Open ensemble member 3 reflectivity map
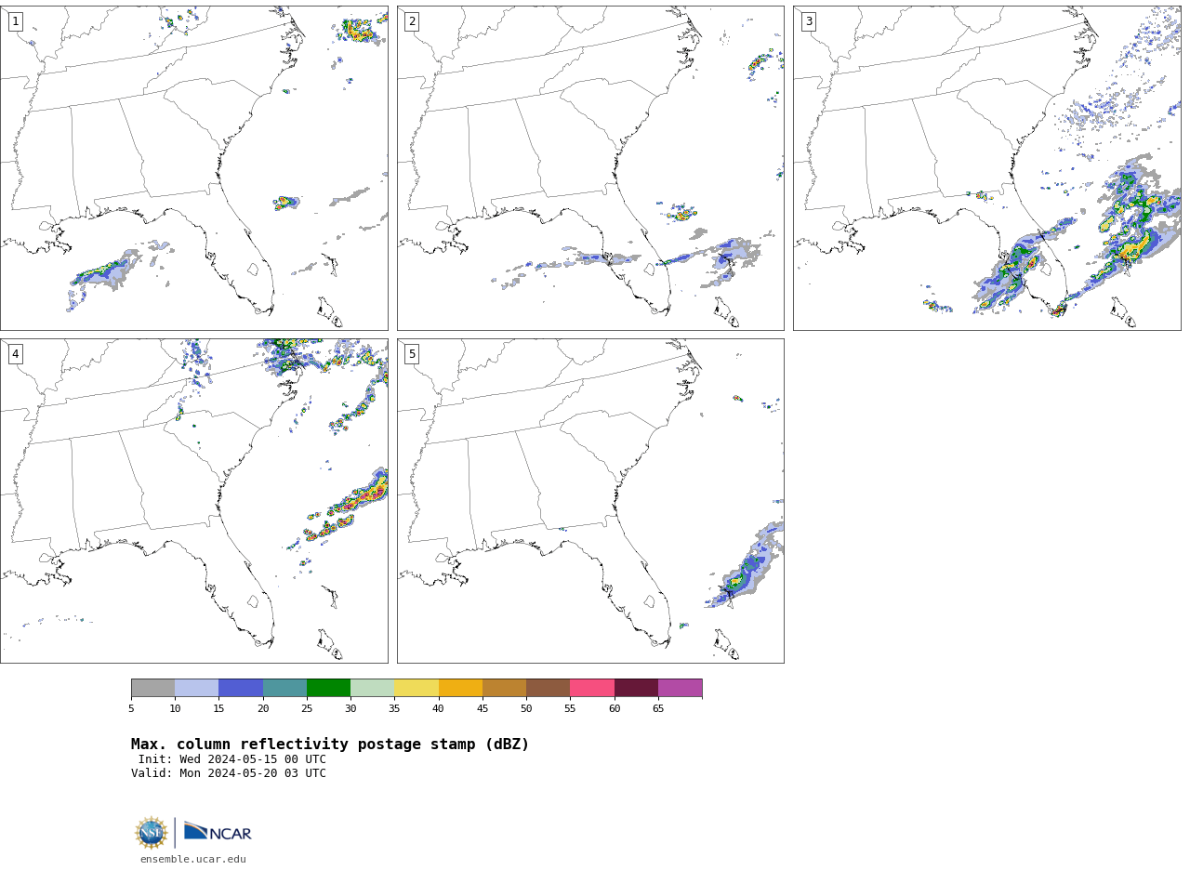 coord(986,168)
